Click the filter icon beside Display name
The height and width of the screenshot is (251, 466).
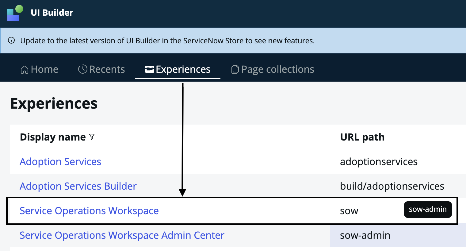click(x=92, y=137)
